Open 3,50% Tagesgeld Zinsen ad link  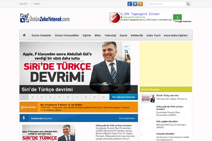140,14
